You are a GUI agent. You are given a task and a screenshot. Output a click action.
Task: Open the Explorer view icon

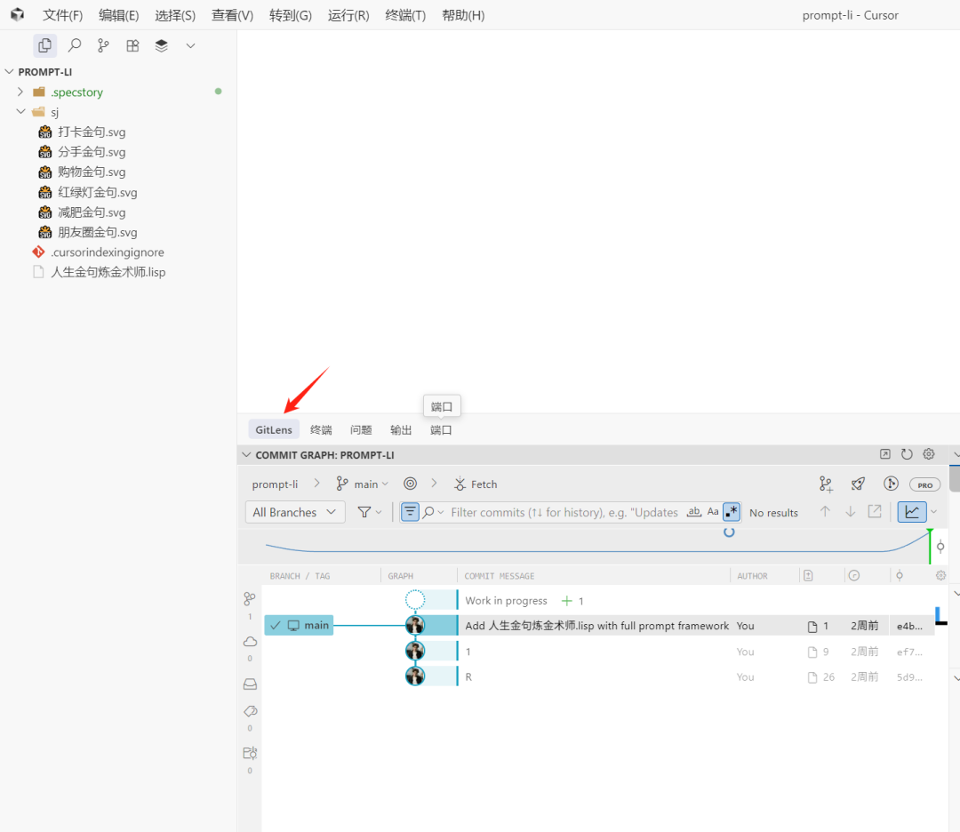(44, 45)
